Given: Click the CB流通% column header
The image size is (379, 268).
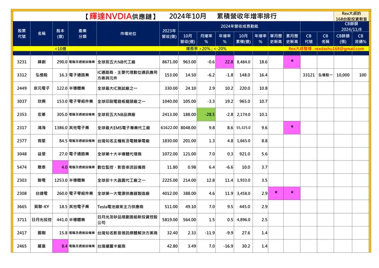Looking at the screenshot, I should 361,39.
